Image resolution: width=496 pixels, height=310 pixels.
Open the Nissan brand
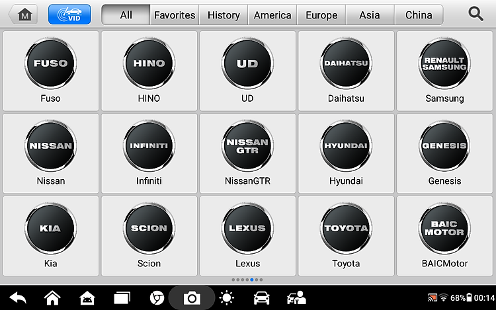click(51, 153)
